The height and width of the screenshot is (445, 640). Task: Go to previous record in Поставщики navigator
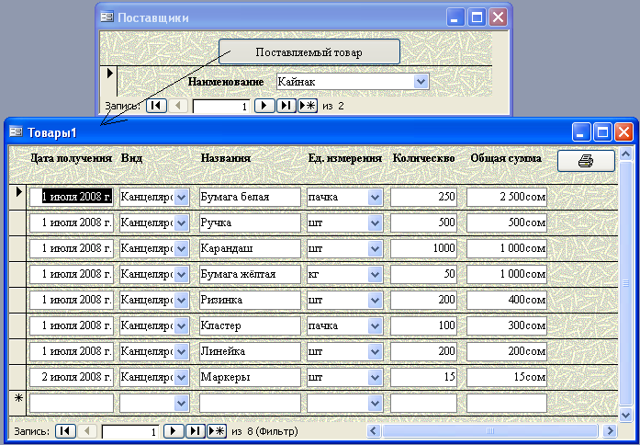point(178,106)
